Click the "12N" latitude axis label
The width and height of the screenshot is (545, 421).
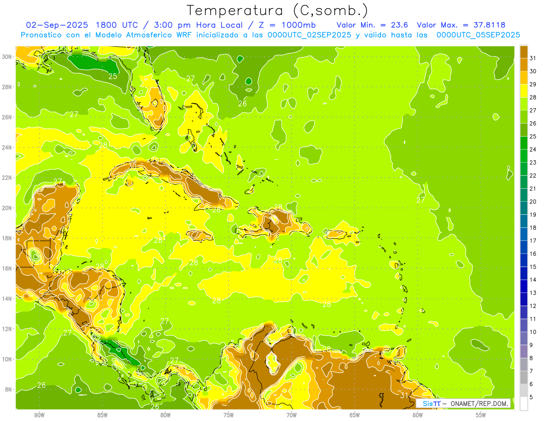pos(7,329)
